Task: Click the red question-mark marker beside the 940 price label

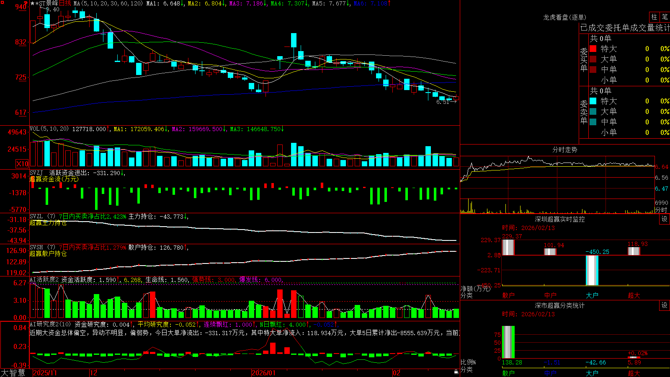Action: pyautogui.click(x=26, y=3)
